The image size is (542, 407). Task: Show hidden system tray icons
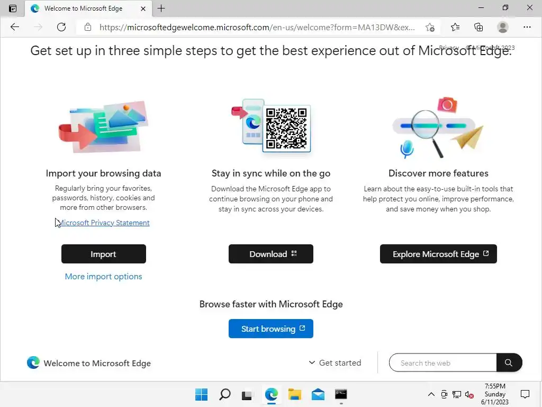(x=431, y=394)
